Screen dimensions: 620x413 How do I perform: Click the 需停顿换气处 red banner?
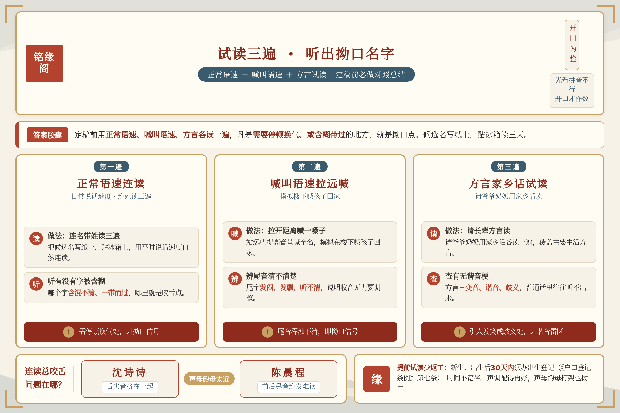coord(111,332)
